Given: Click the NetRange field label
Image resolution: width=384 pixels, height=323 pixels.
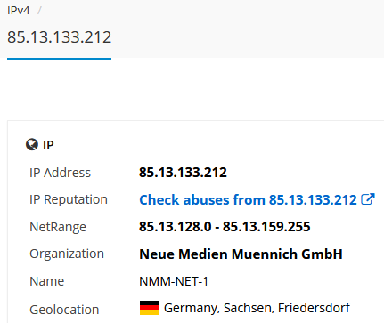Looking at the screenshot, I should click(58, 227).
